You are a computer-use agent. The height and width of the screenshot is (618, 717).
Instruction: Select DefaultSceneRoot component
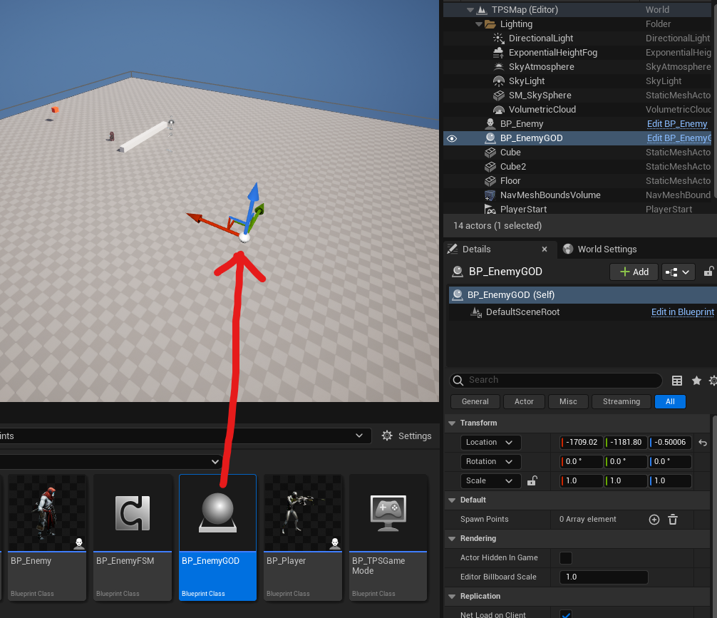(522, 312)
